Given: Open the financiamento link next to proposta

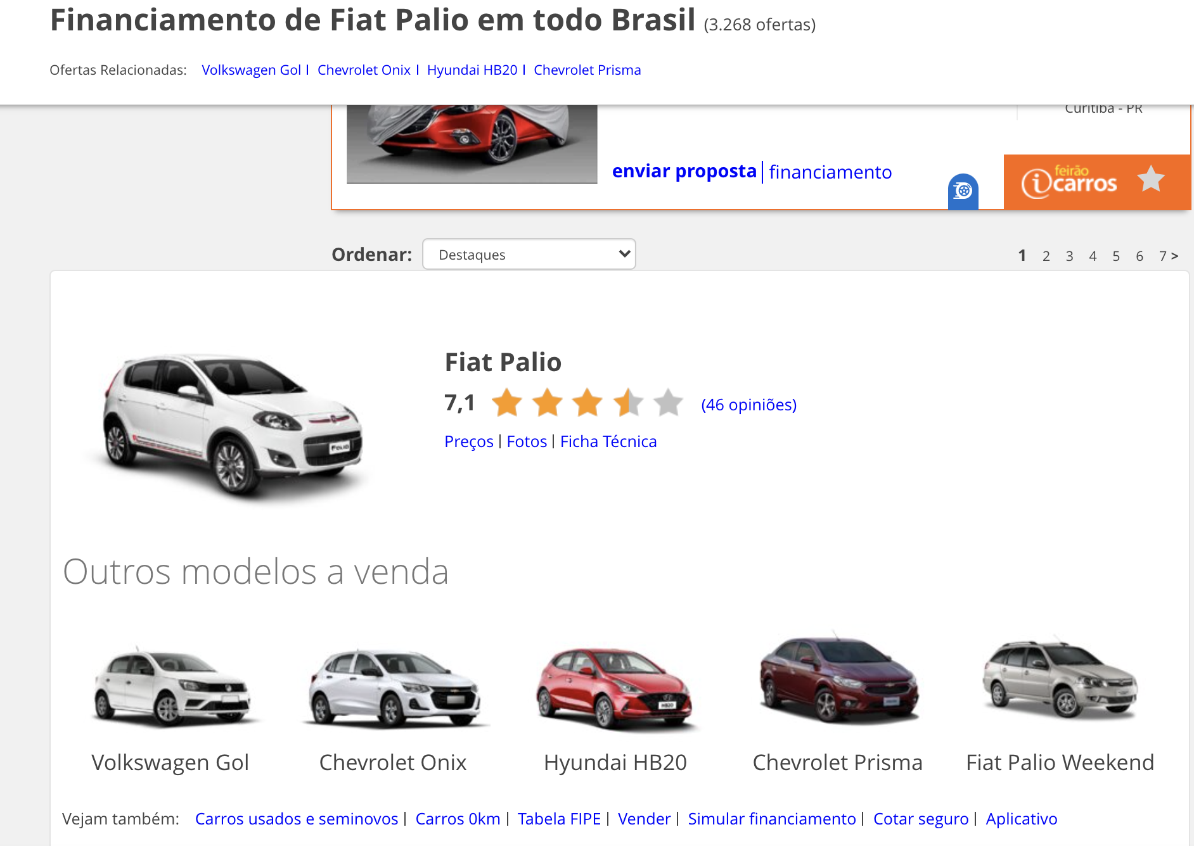Looking at the screenshot, I should [x=830, y=172].
